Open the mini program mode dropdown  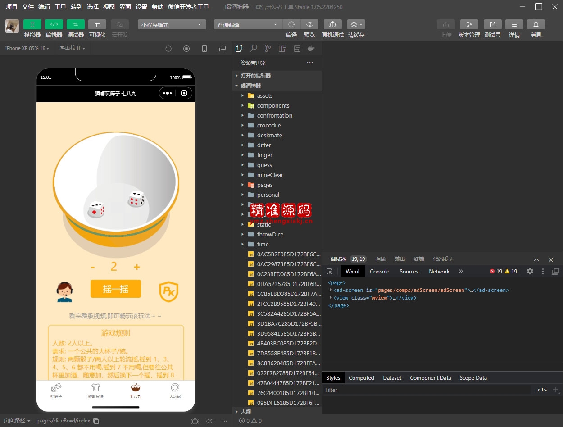point(172,25)
